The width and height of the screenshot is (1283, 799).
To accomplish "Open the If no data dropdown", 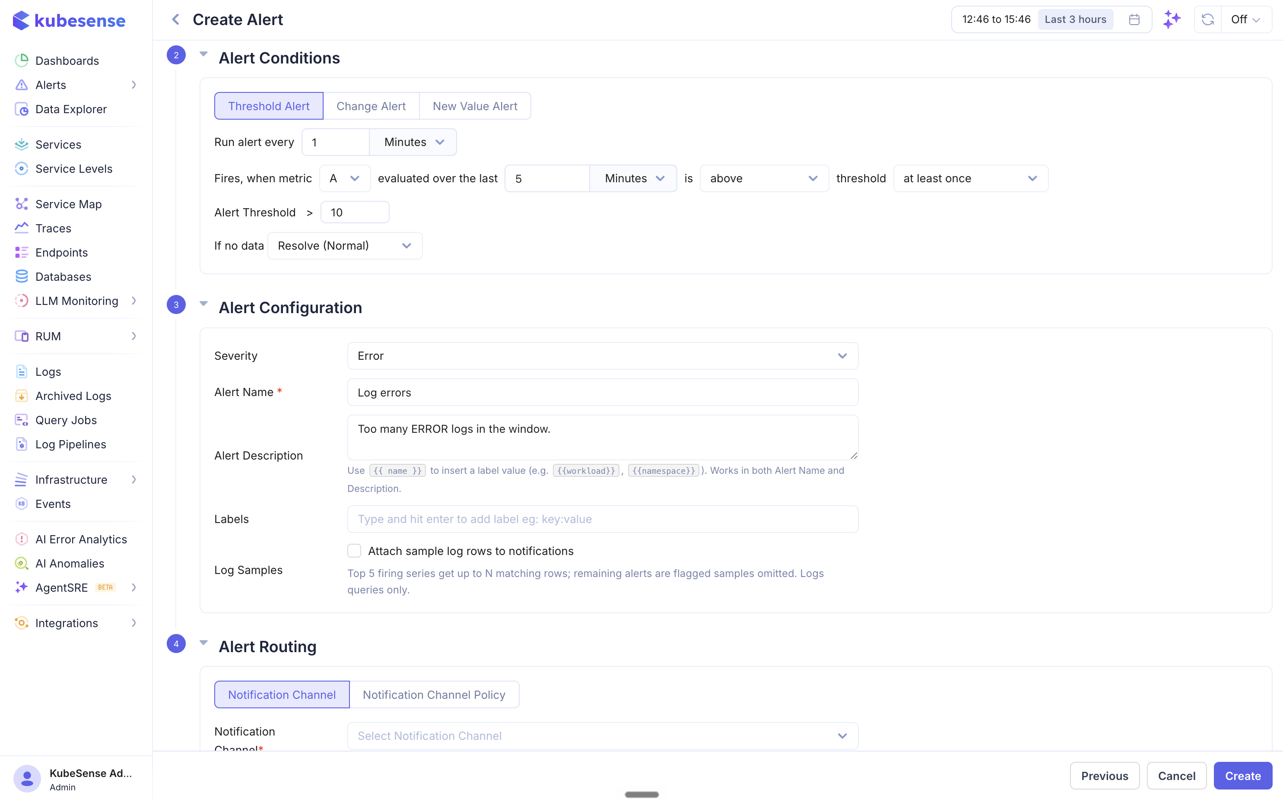I will tap(345, 246).
